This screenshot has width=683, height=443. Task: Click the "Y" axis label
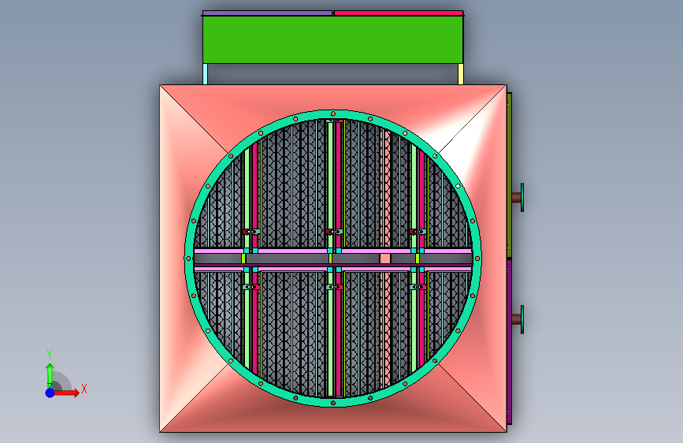[50, 355]
